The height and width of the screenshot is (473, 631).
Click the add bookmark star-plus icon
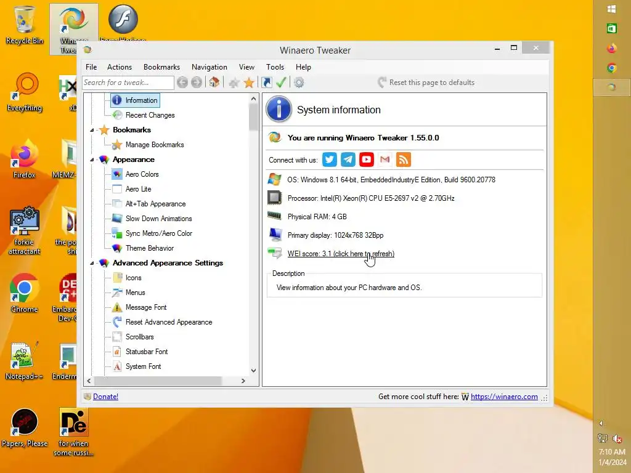234,83
